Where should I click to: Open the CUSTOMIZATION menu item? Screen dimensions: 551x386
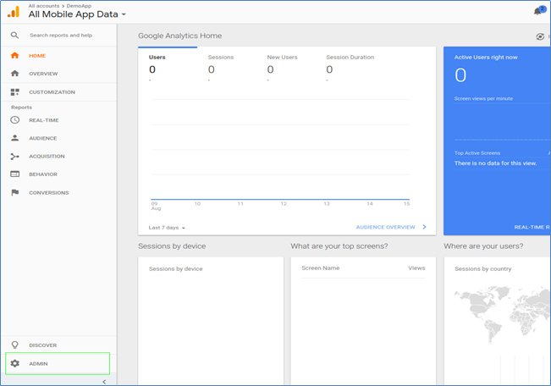pyautogui.click(x=58, y=92)
